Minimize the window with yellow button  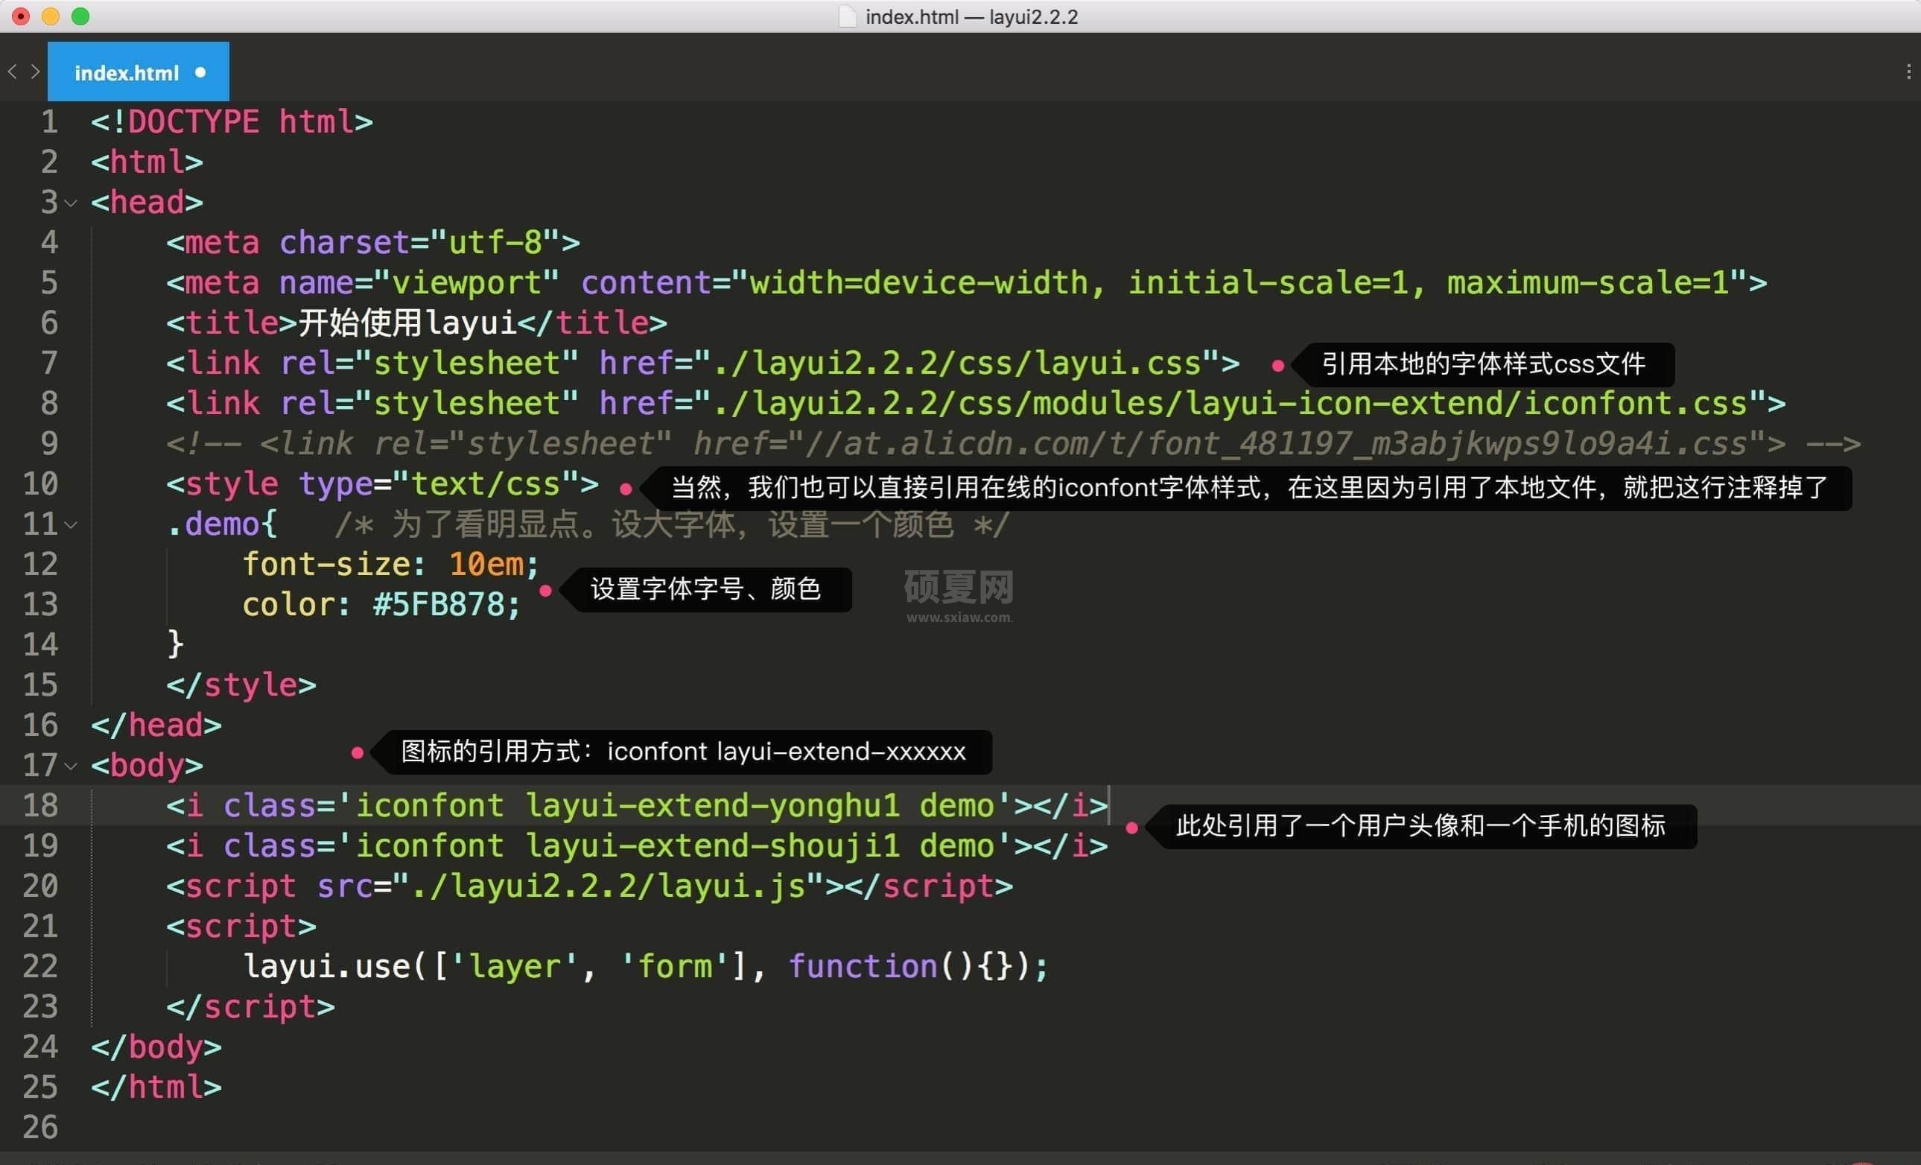pyautogui.click(x=51, y=16)
